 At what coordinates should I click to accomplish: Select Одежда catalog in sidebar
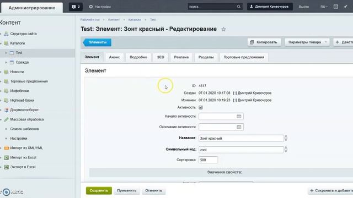click(x=22, y=62)
